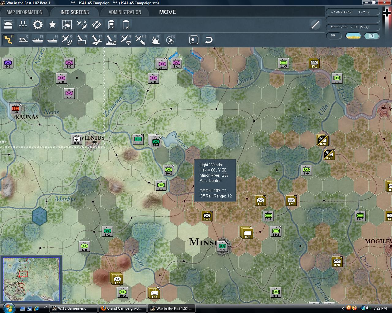Select the 8-2 green unit counter
Screen dimensions: 392x313
(107, 231)
